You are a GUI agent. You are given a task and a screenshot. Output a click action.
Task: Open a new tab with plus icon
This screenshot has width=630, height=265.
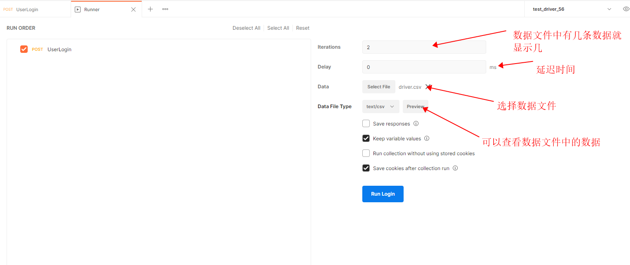tap(150, 9)
